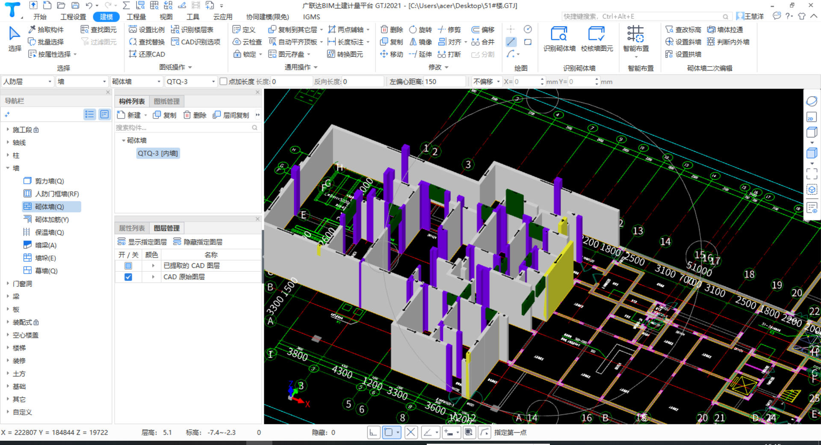The image size is (821, 445).
Task: Click 隐藏指定图层 button
Action: [198, 242]
